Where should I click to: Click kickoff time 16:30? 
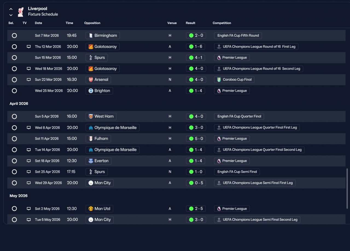72,80
